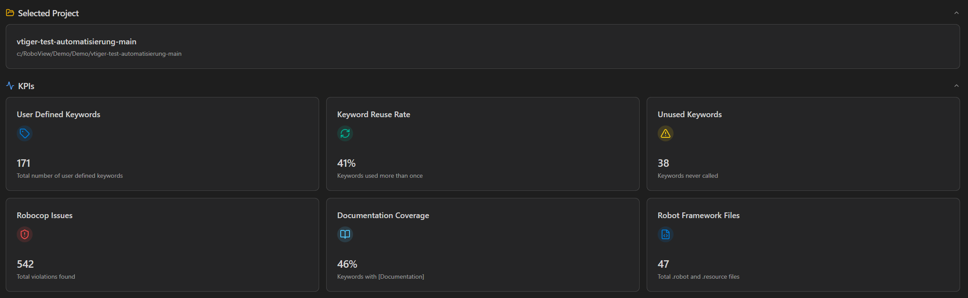Click the Robot Framework Files title

pyautogui.click(x=699, y=215)
